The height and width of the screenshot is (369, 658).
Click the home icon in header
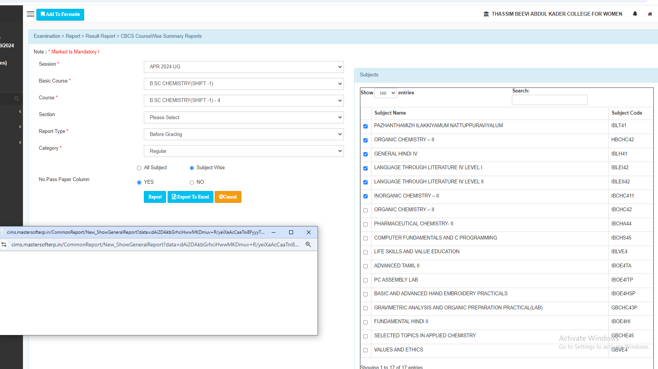(650, 14)
